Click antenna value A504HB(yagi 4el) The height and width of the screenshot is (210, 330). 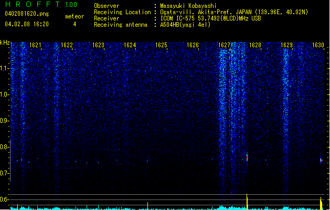[185, 25]
